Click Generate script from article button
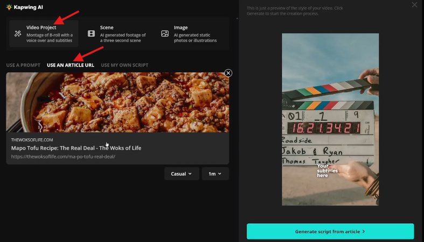This screenshot has width=424, height=242. tap(330, 231)
